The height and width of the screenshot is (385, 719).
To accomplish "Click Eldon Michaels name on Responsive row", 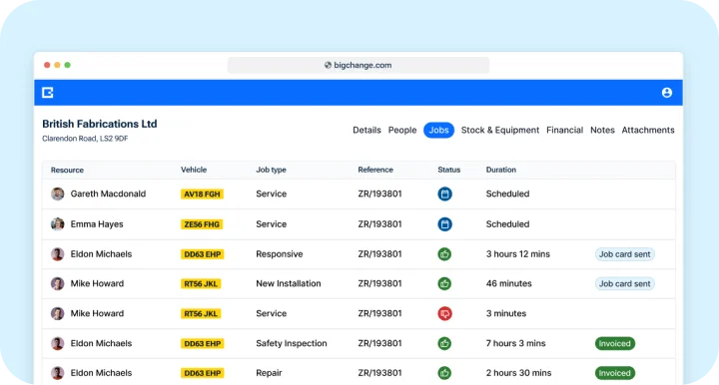I will pos(101,254).
